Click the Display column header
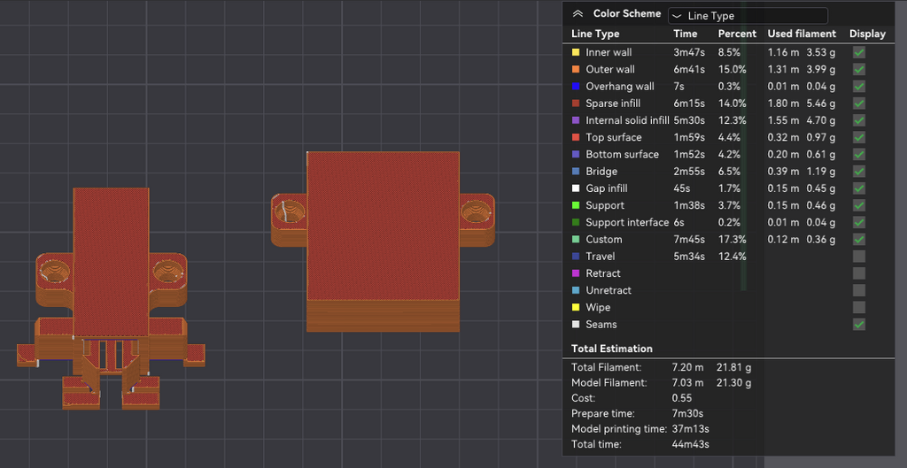Image resolution: width=907 pixels, height=468 pixels. [867, 35]
